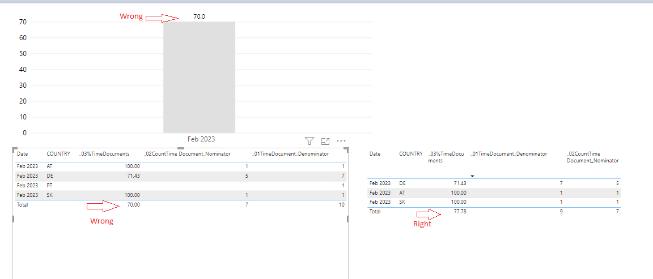Screen dimensions: 653x279
Task: Click the 100.00 value in the right table SK row
Action: click(x=458, y=202)
